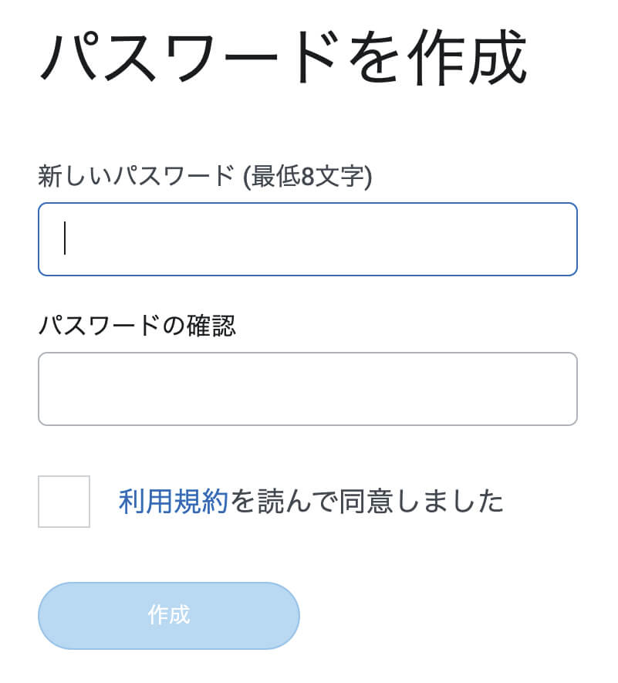Focus the password confirmation field

click(307, 389)
